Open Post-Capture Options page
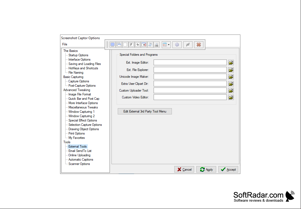301x209 pixels. pos(82,86)
